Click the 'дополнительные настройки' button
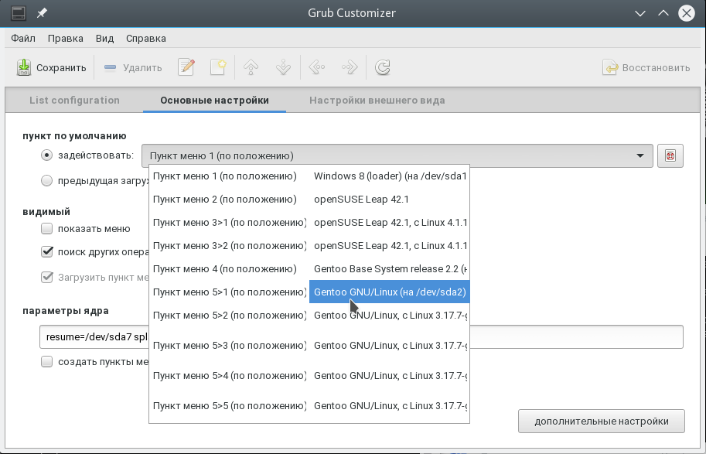The image size is (706, 454). coord(601,422)
